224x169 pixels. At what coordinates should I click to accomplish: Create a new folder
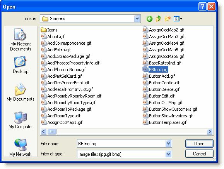click(168, 19)
